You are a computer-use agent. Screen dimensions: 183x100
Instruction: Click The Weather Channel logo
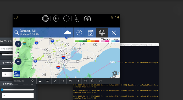point(17,74)
